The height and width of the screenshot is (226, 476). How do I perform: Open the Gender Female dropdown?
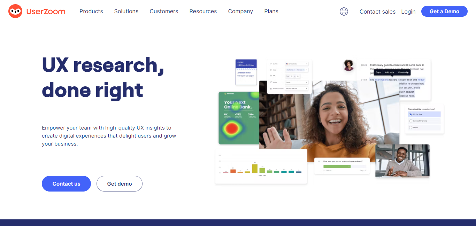297,82
